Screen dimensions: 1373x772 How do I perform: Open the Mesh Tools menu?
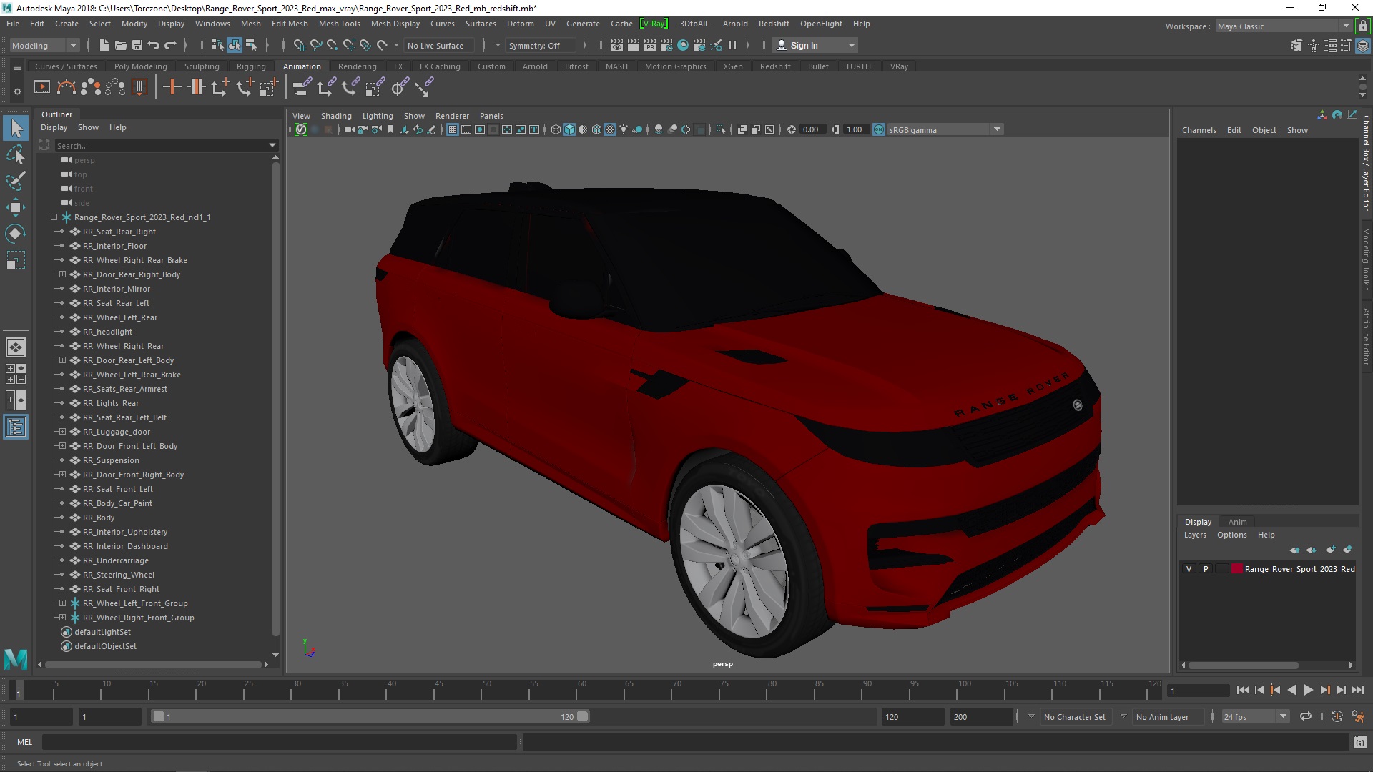pyautogui.click(x=339, y=24)
